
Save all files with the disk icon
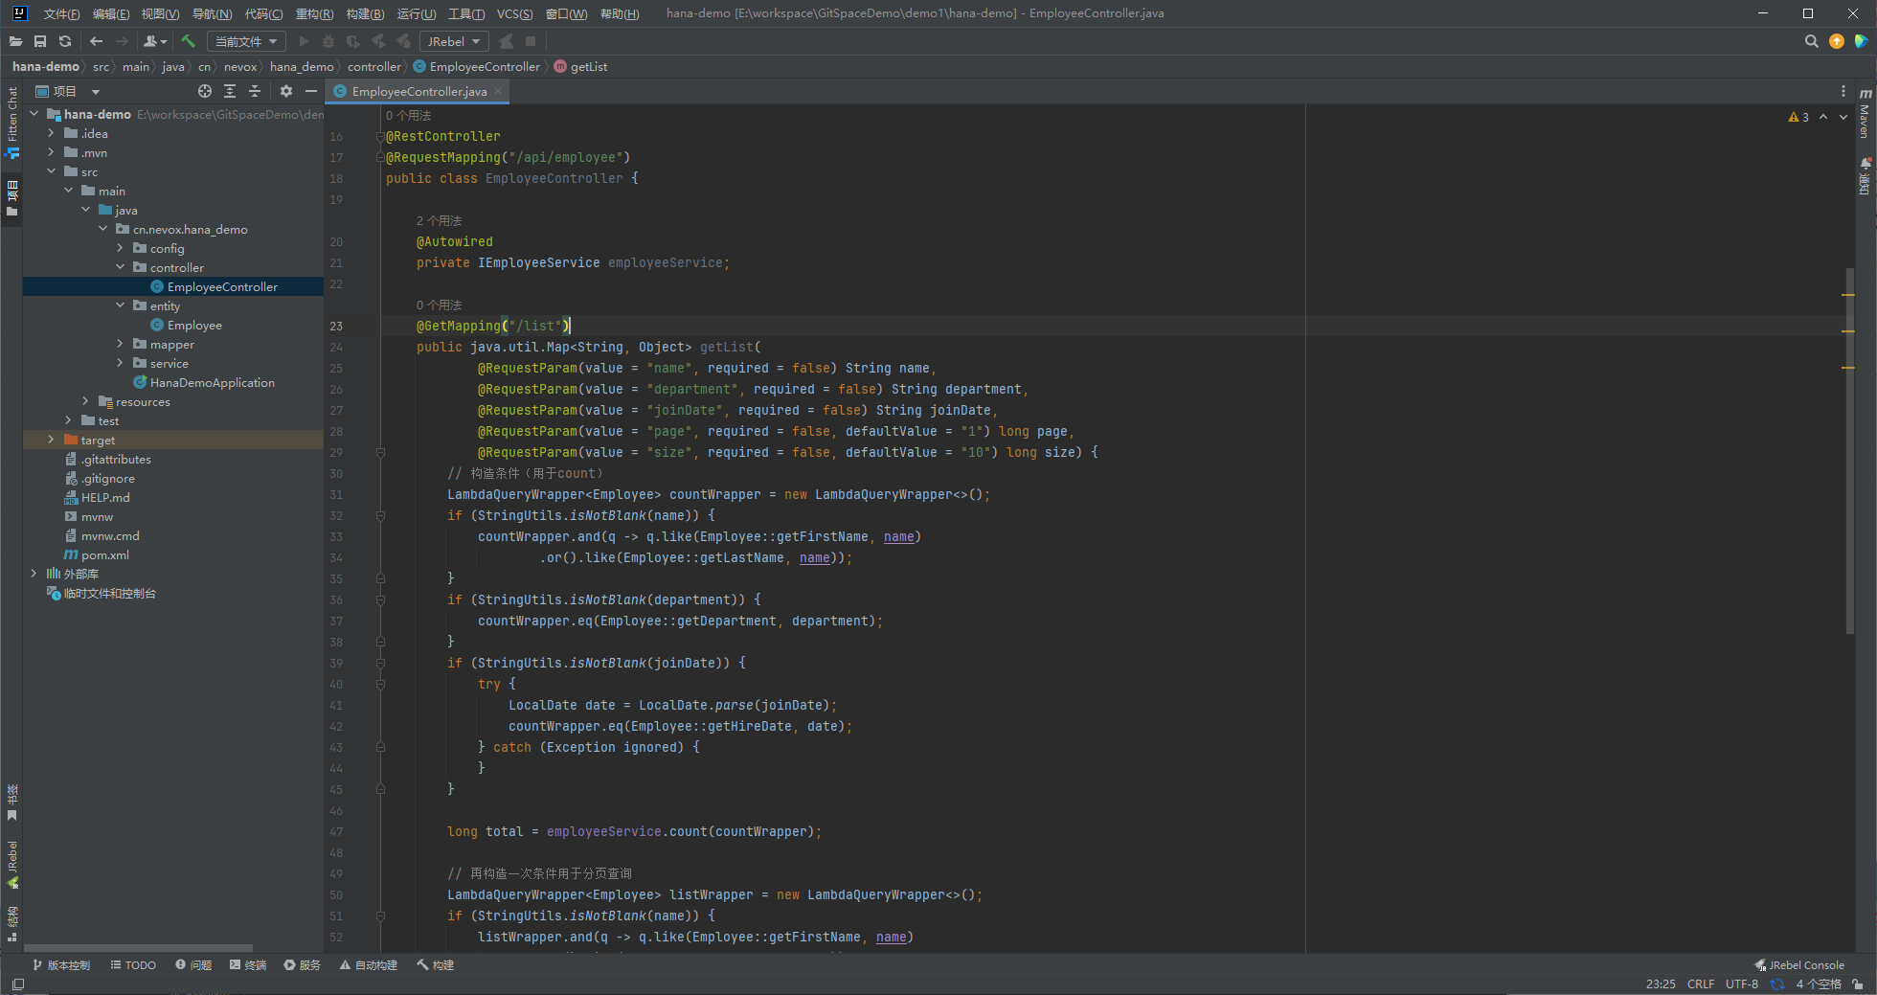(40, 41)
